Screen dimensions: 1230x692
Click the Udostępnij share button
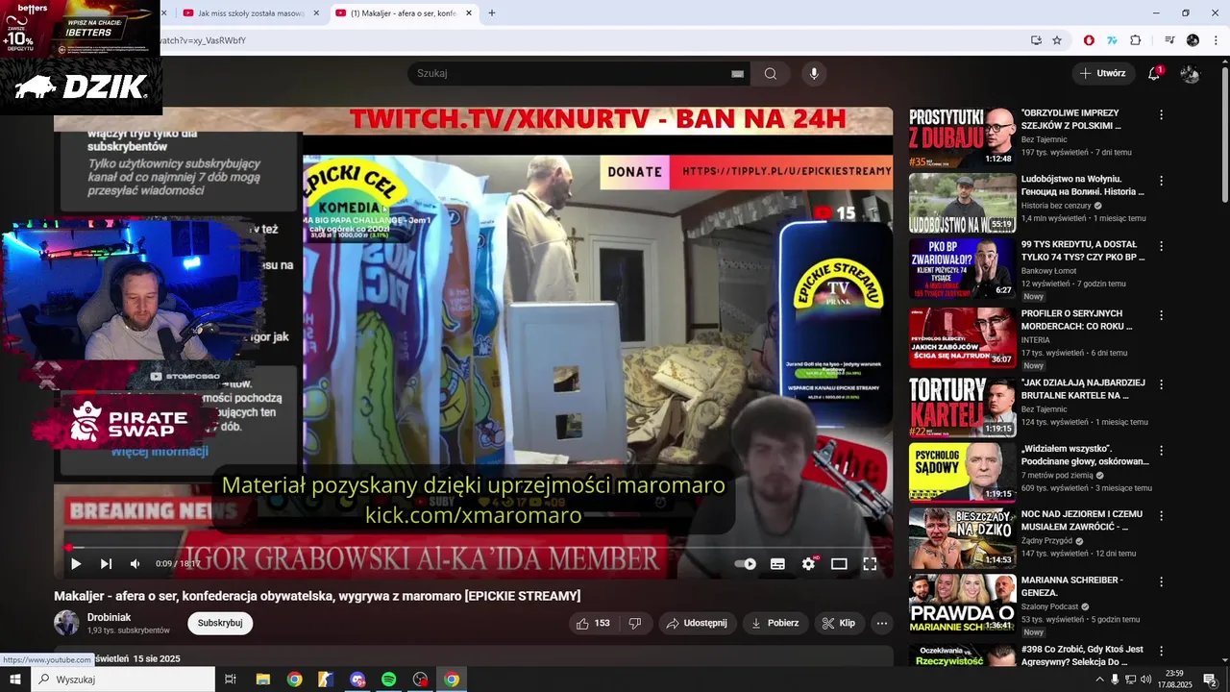(x=697, y=623)
